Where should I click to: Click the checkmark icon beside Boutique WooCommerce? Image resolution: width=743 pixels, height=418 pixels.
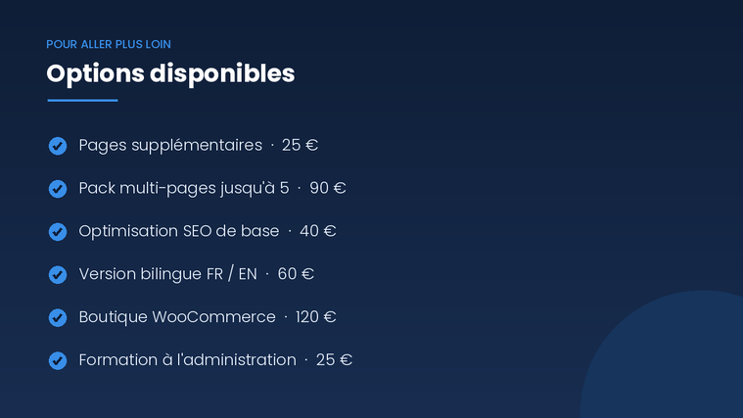58,317
